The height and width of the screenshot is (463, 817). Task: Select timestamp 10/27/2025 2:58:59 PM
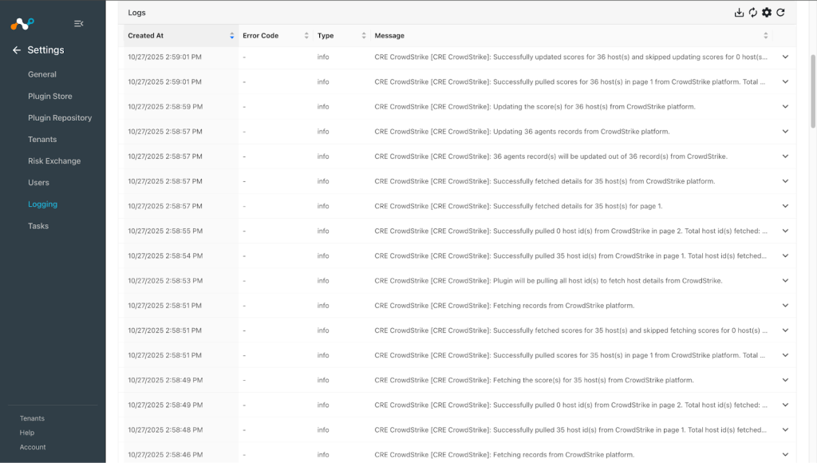coord(165,106)
